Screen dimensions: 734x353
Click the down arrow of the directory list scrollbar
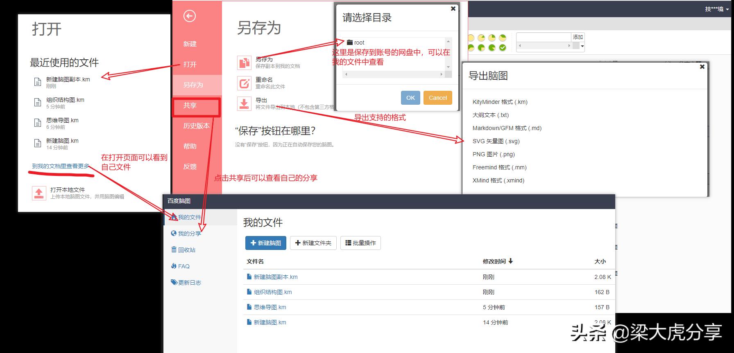(x=448, y=67)
